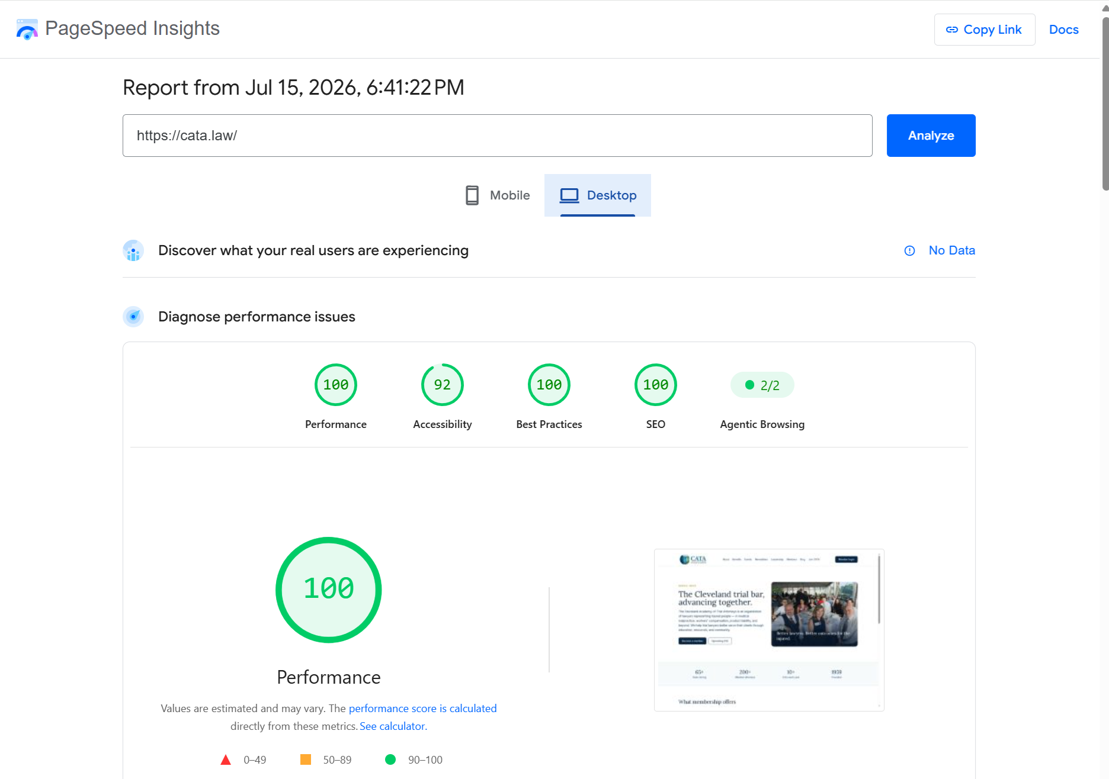This screenshot has height=779, width=1109.
Task: Open the cata.law page screenshot thumbnail
Action: [769, 630]
